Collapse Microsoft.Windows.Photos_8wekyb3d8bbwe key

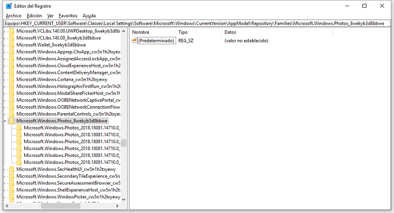point(5,121)
